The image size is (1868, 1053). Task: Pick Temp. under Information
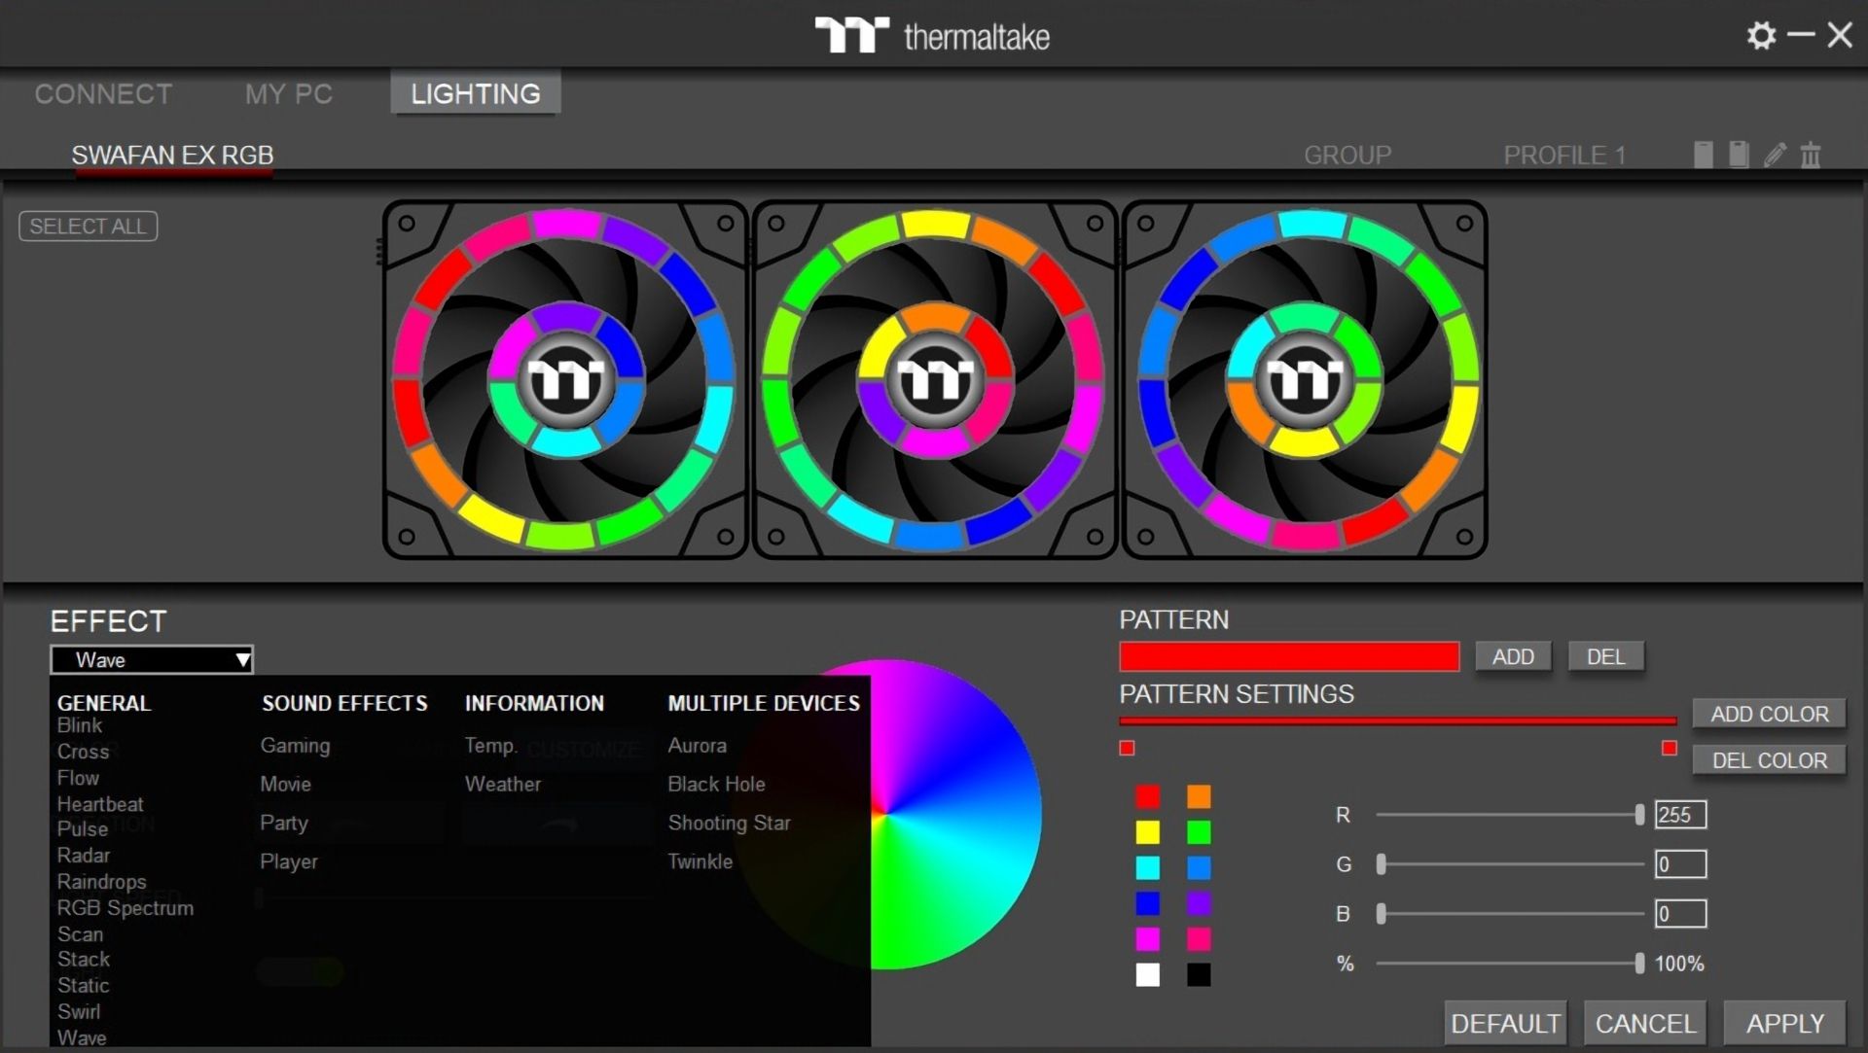click(490, 746)
